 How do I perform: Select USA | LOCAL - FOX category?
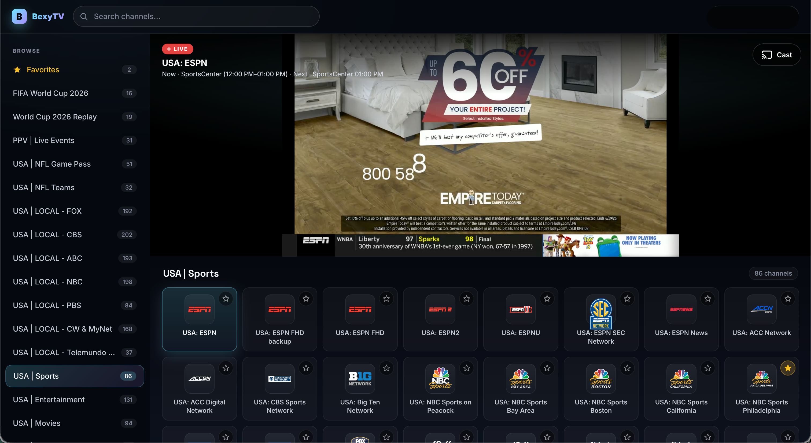75,211
